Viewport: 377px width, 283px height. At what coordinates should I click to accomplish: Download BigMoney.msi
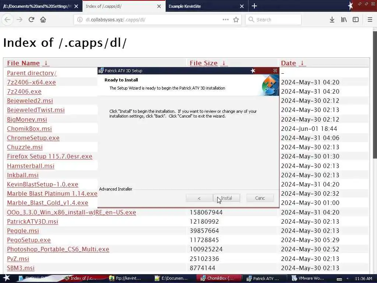(27, 119)
